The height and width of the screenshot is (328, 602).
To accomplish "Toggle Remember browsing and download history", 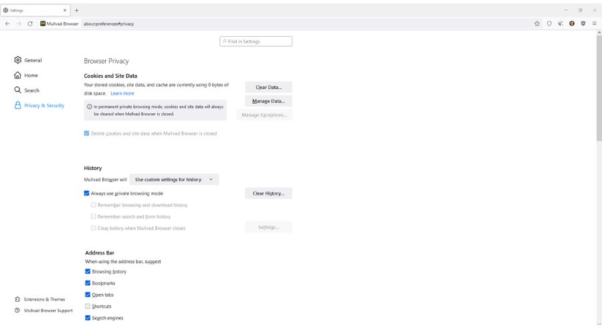I will point(93,205).
